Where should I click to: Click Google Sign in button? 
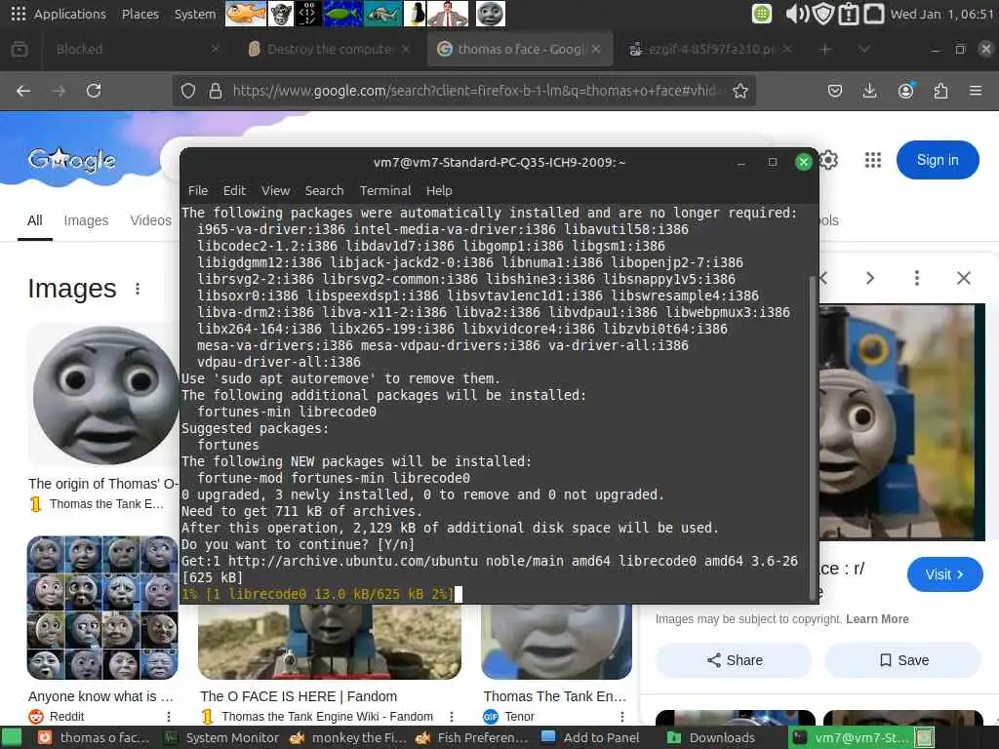point(938,160)
